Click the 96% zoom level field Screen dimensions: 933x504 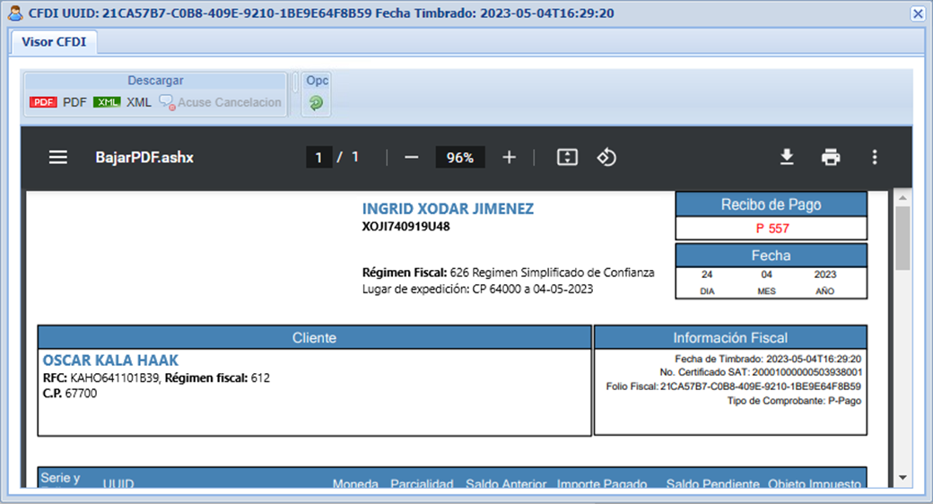click(460, 157)
